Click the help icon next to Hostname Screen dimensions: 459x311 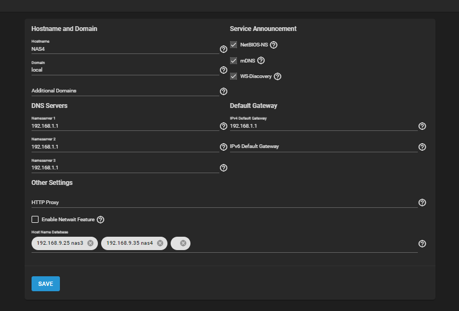click(x=224, y=49)
